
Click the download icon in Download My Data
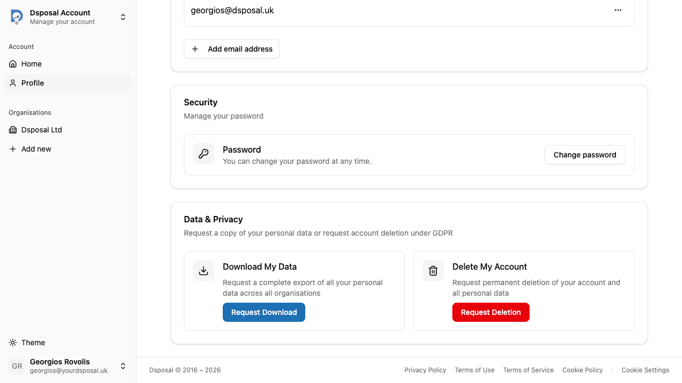point(204,271)
